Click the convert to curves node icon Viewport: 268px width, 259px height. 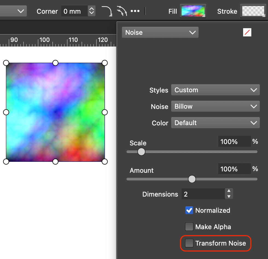click(122, 11)
